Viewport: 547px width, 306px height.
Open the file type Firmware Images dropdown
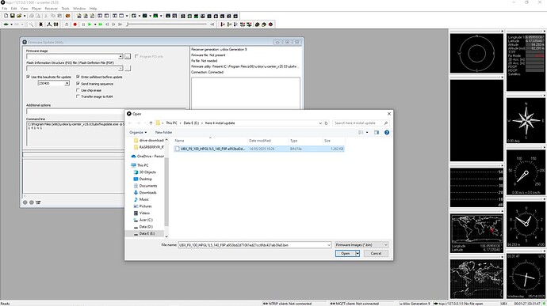[361, 245]
